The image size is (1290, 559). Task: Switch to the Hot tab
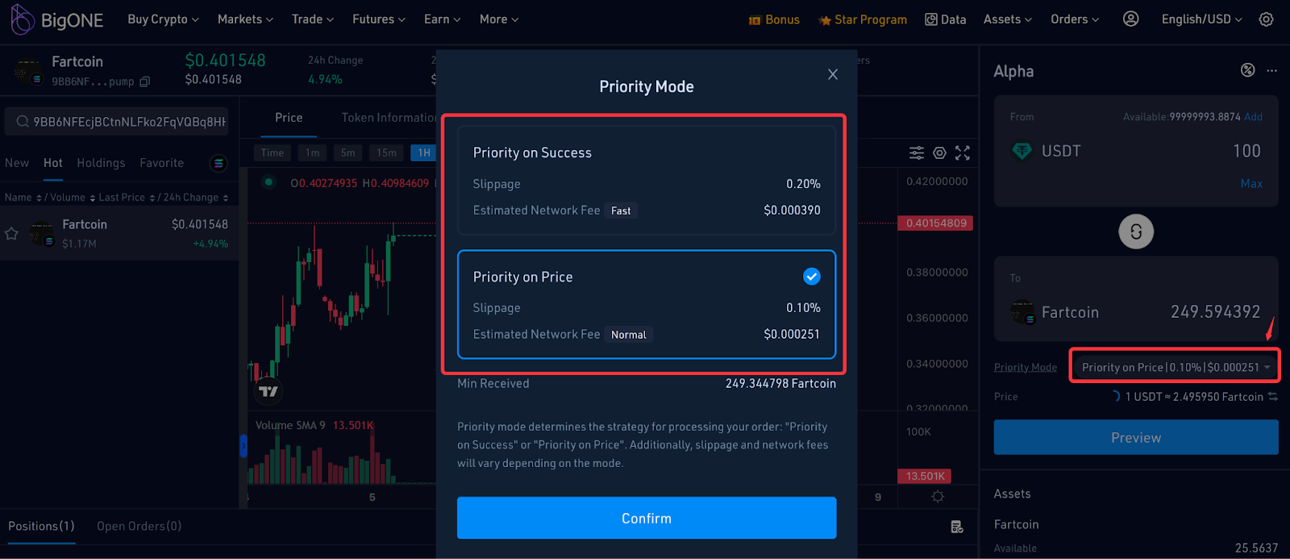[x=53, y=163]
